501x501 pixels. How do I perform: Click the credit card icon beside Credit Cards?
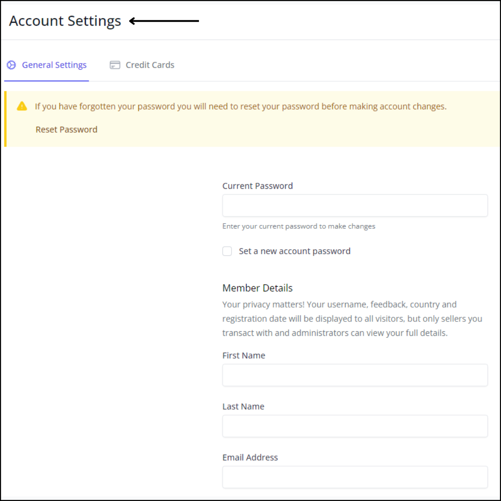[115, 65]
